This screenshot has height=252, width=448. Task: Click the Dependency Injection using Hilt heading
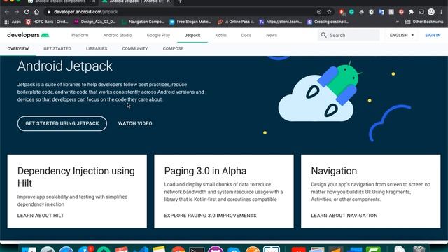pos(76,177)
